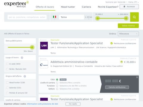Open the Offerte di lavoro tab
Screen dimensions: 143x107
[45, 7]
